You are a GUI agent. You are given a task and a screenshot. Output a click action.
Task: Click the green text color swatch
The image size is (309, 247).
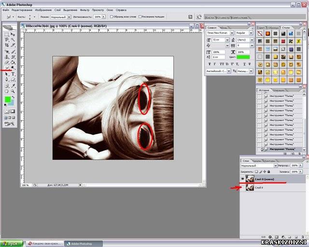click(x=243, y=57)
